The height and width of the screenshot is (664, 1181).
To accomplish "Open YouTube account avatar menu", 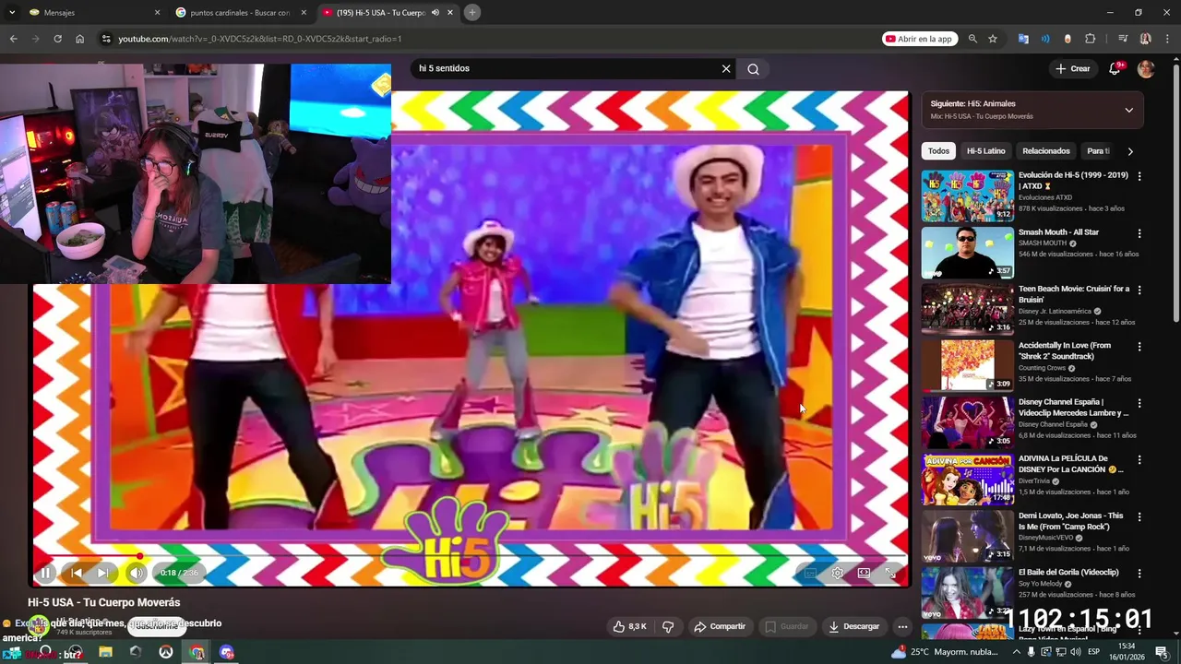I will tap(1146, 68).
